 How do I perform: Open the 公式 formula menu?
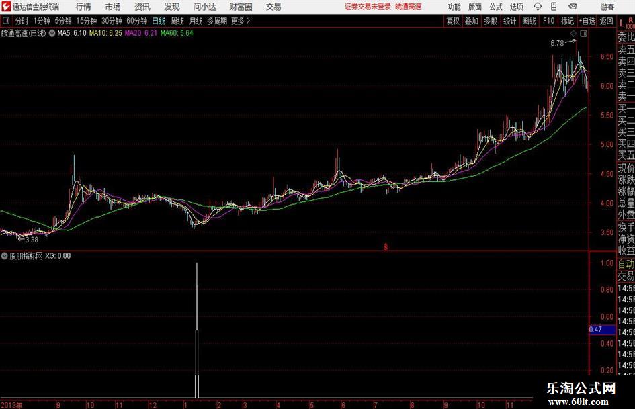coord(496,7)
